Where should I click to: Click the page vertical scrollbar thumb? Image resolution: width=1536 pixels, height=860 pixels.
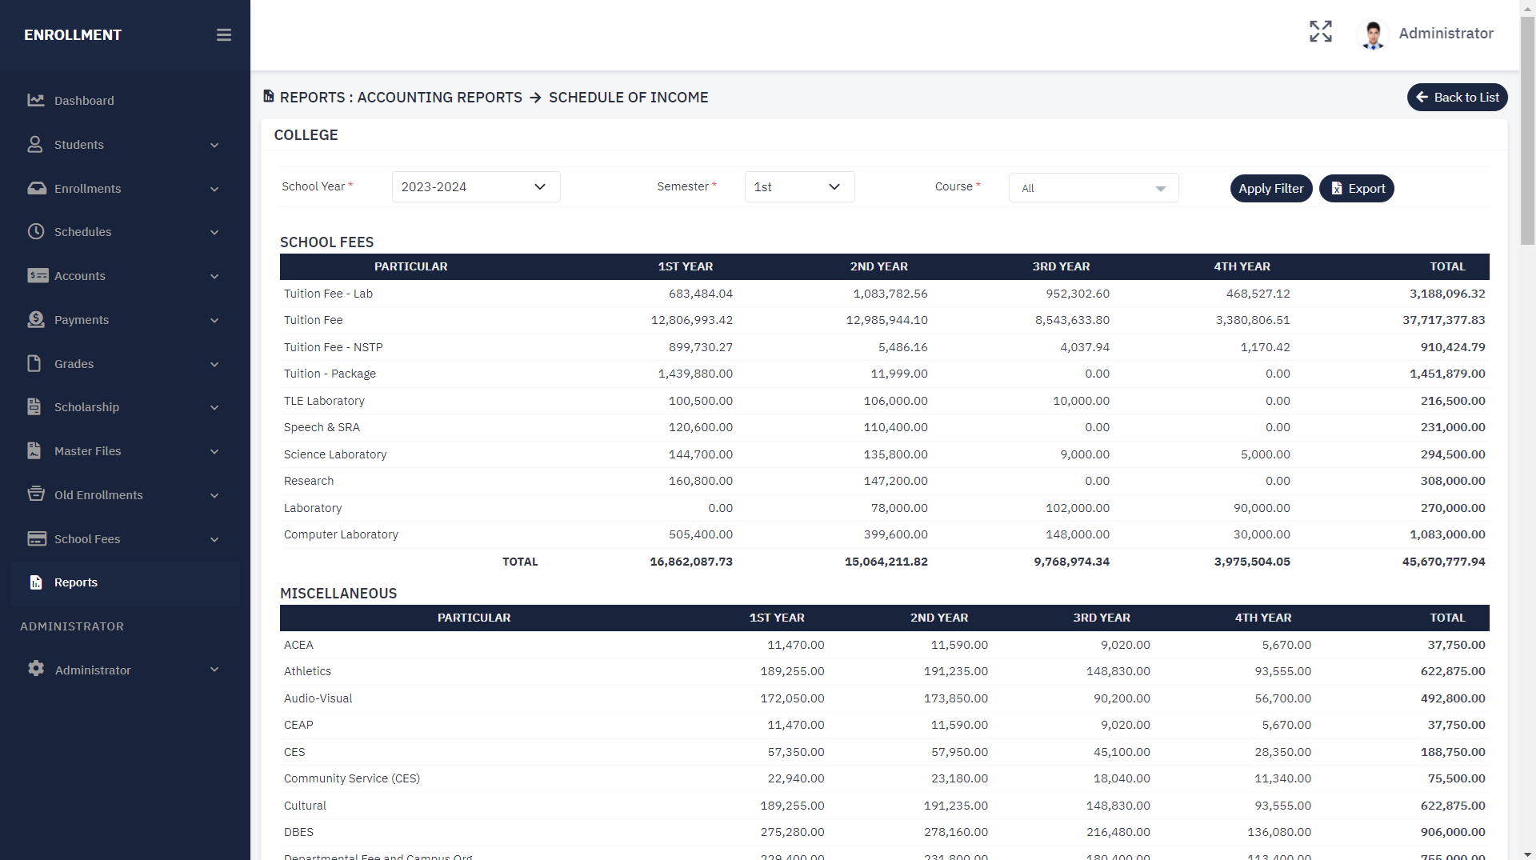coord(1527,128)
